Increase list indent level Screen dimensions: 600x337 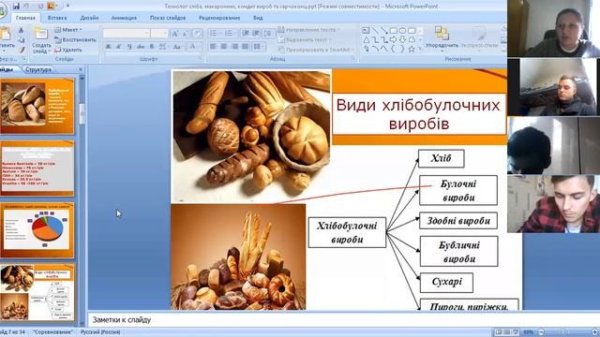tap(256, 34)
